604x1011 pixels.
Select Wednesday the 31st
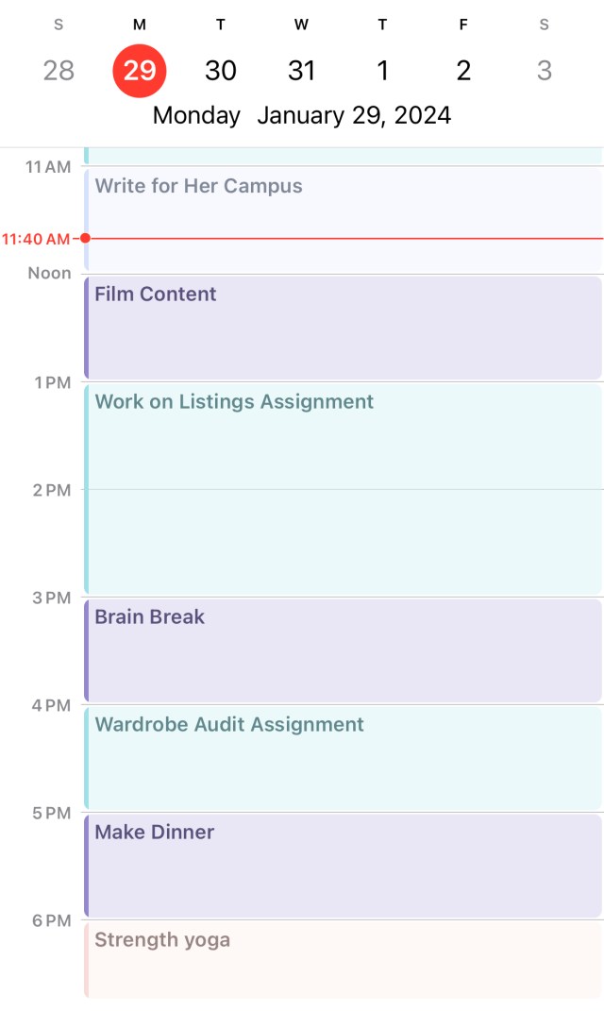(301, 70)
